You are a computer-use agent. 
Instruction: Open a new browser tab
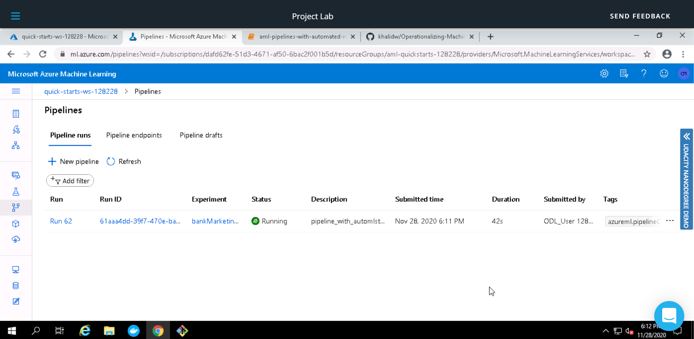point(490,37)
